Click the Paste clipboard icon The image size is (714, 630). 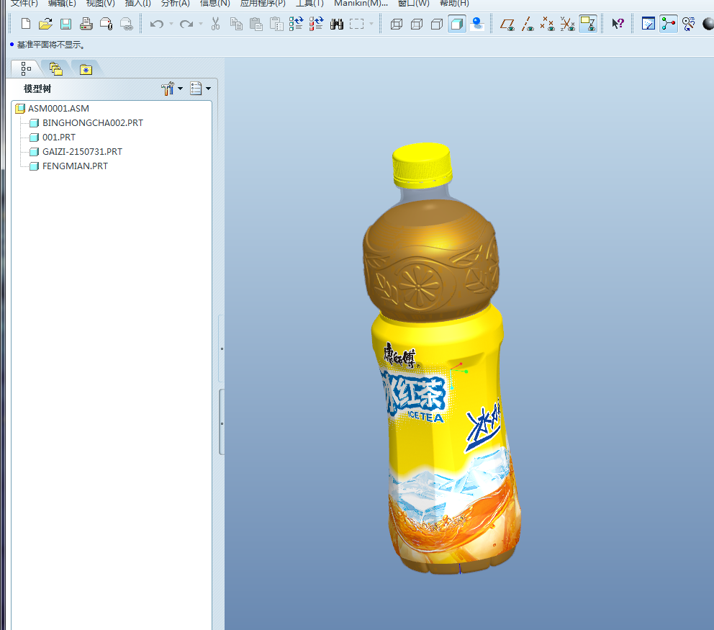pos(256,24)
